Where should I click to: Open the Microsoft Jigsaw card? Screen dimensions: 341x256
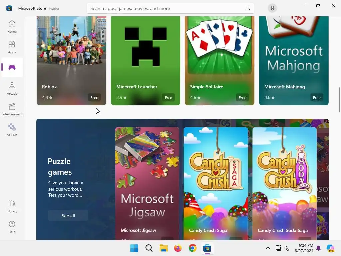147,184
